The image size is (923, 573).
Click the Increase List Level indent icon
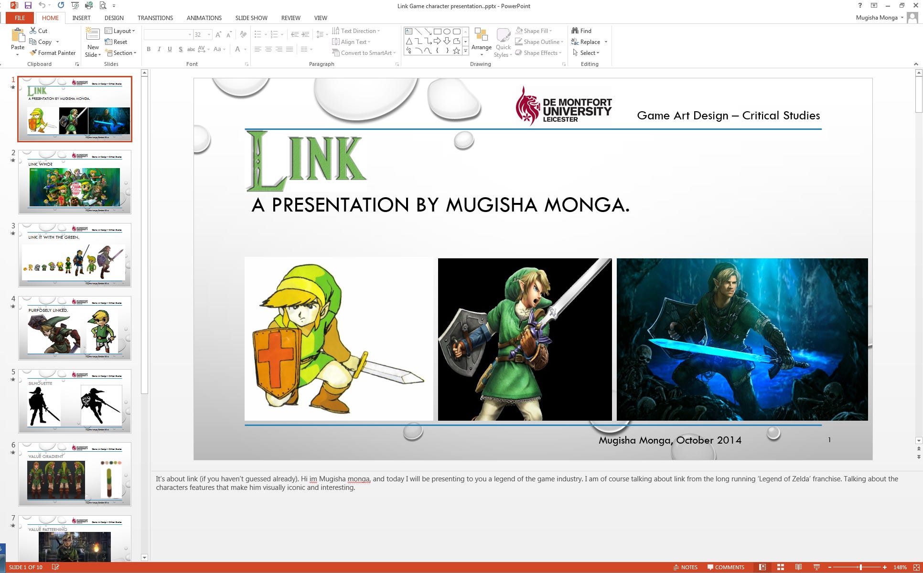tap(305, 34)
